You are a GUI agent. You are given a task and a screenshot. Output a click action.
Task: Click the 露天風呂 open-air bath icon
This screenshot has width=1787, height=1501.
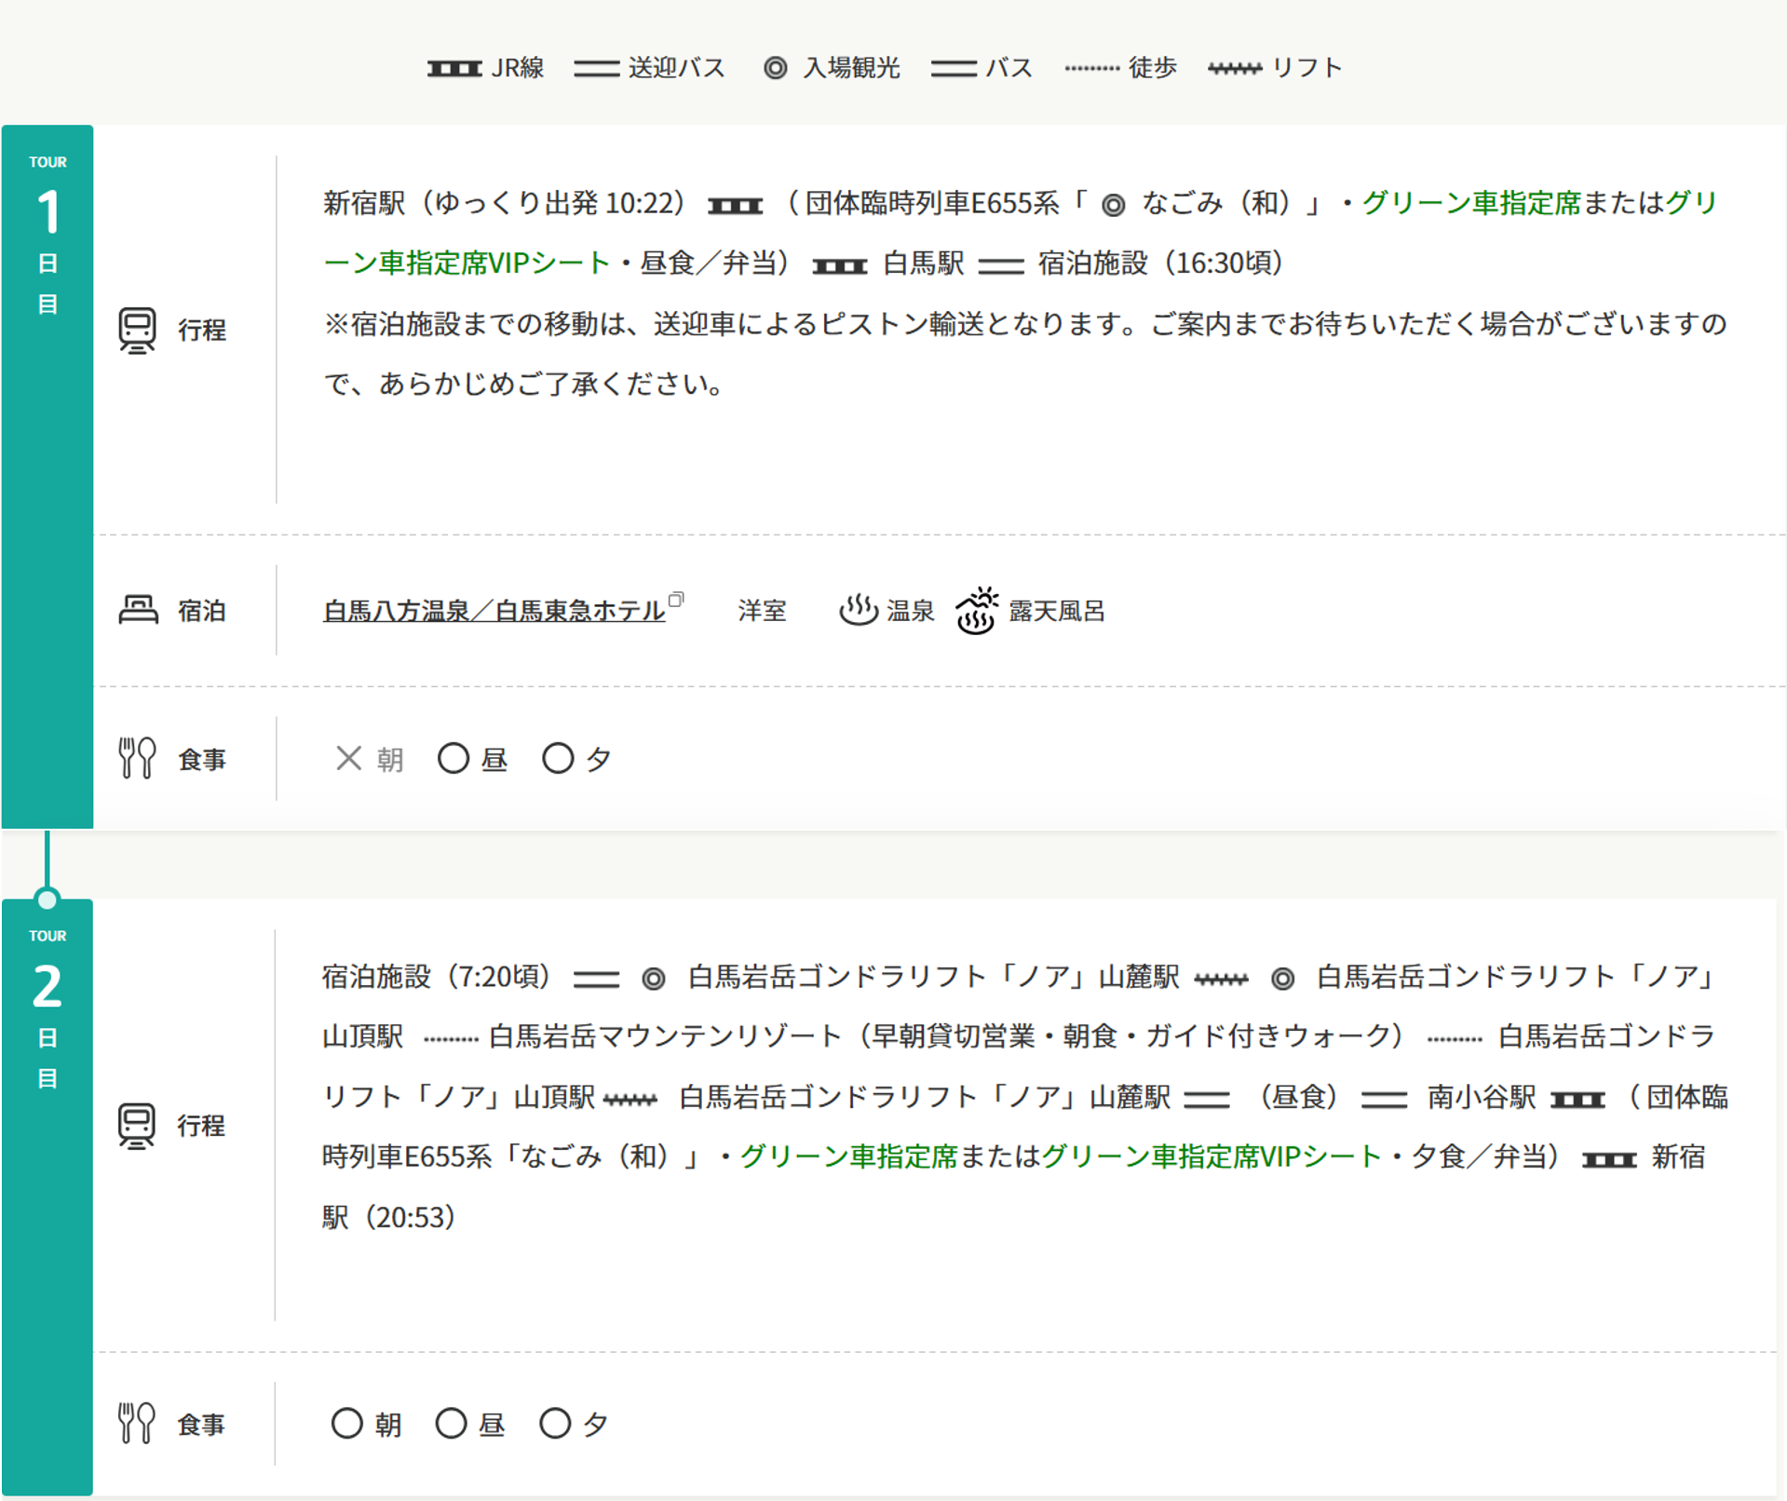(x=976, y=610)
